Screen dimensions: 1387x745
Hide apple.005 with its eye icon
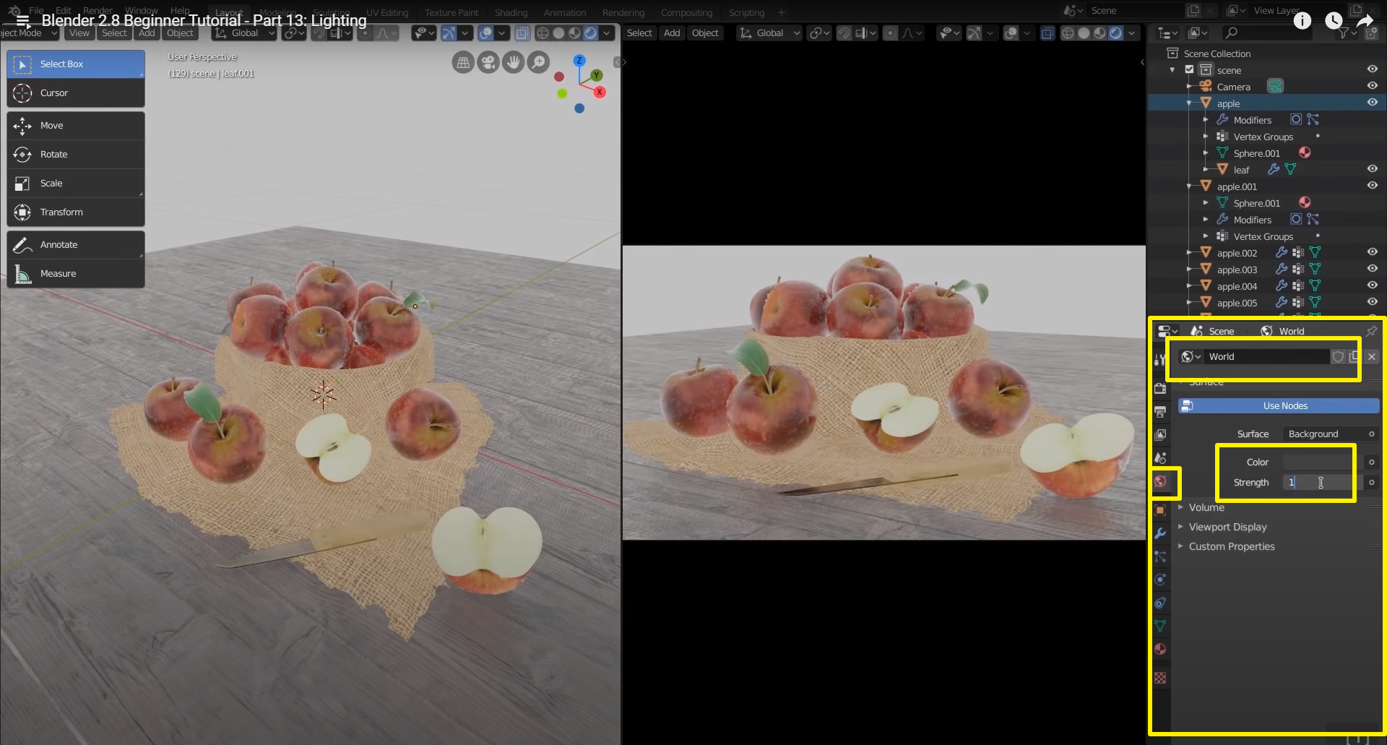point(1372,302)
